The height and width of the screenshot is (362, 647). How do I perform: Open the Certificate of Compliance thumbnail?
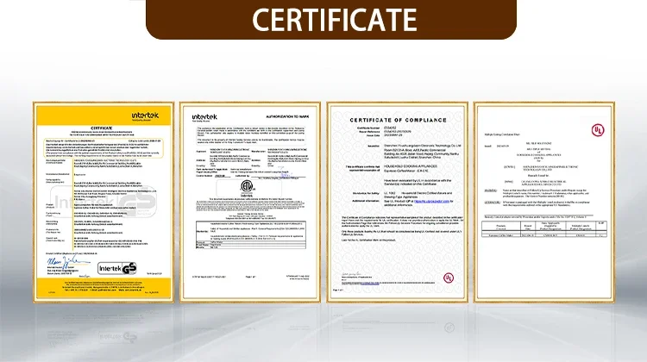pos(397,202)
